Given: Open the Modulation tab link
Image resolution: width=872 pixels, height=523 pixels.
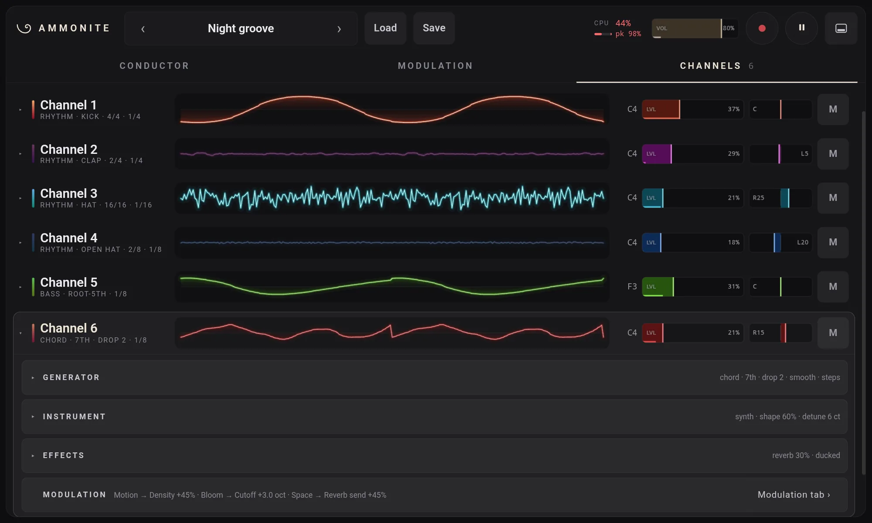Looking at the screenshot, I should pyautogui.click(x=794, y=495).
